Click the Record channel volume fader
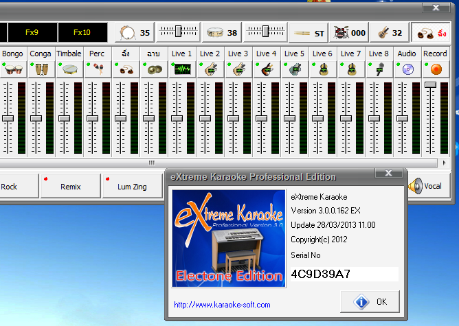 (430, 85)
